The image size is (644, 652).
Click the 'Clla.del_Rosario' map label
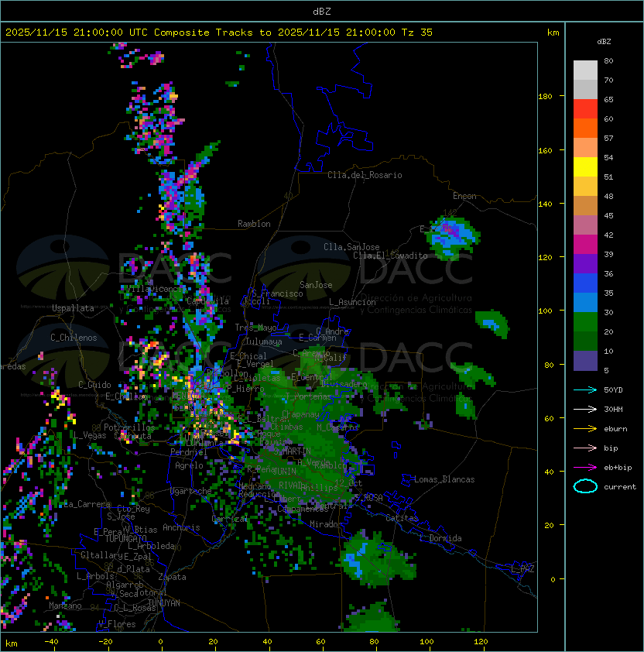point(365,175)
